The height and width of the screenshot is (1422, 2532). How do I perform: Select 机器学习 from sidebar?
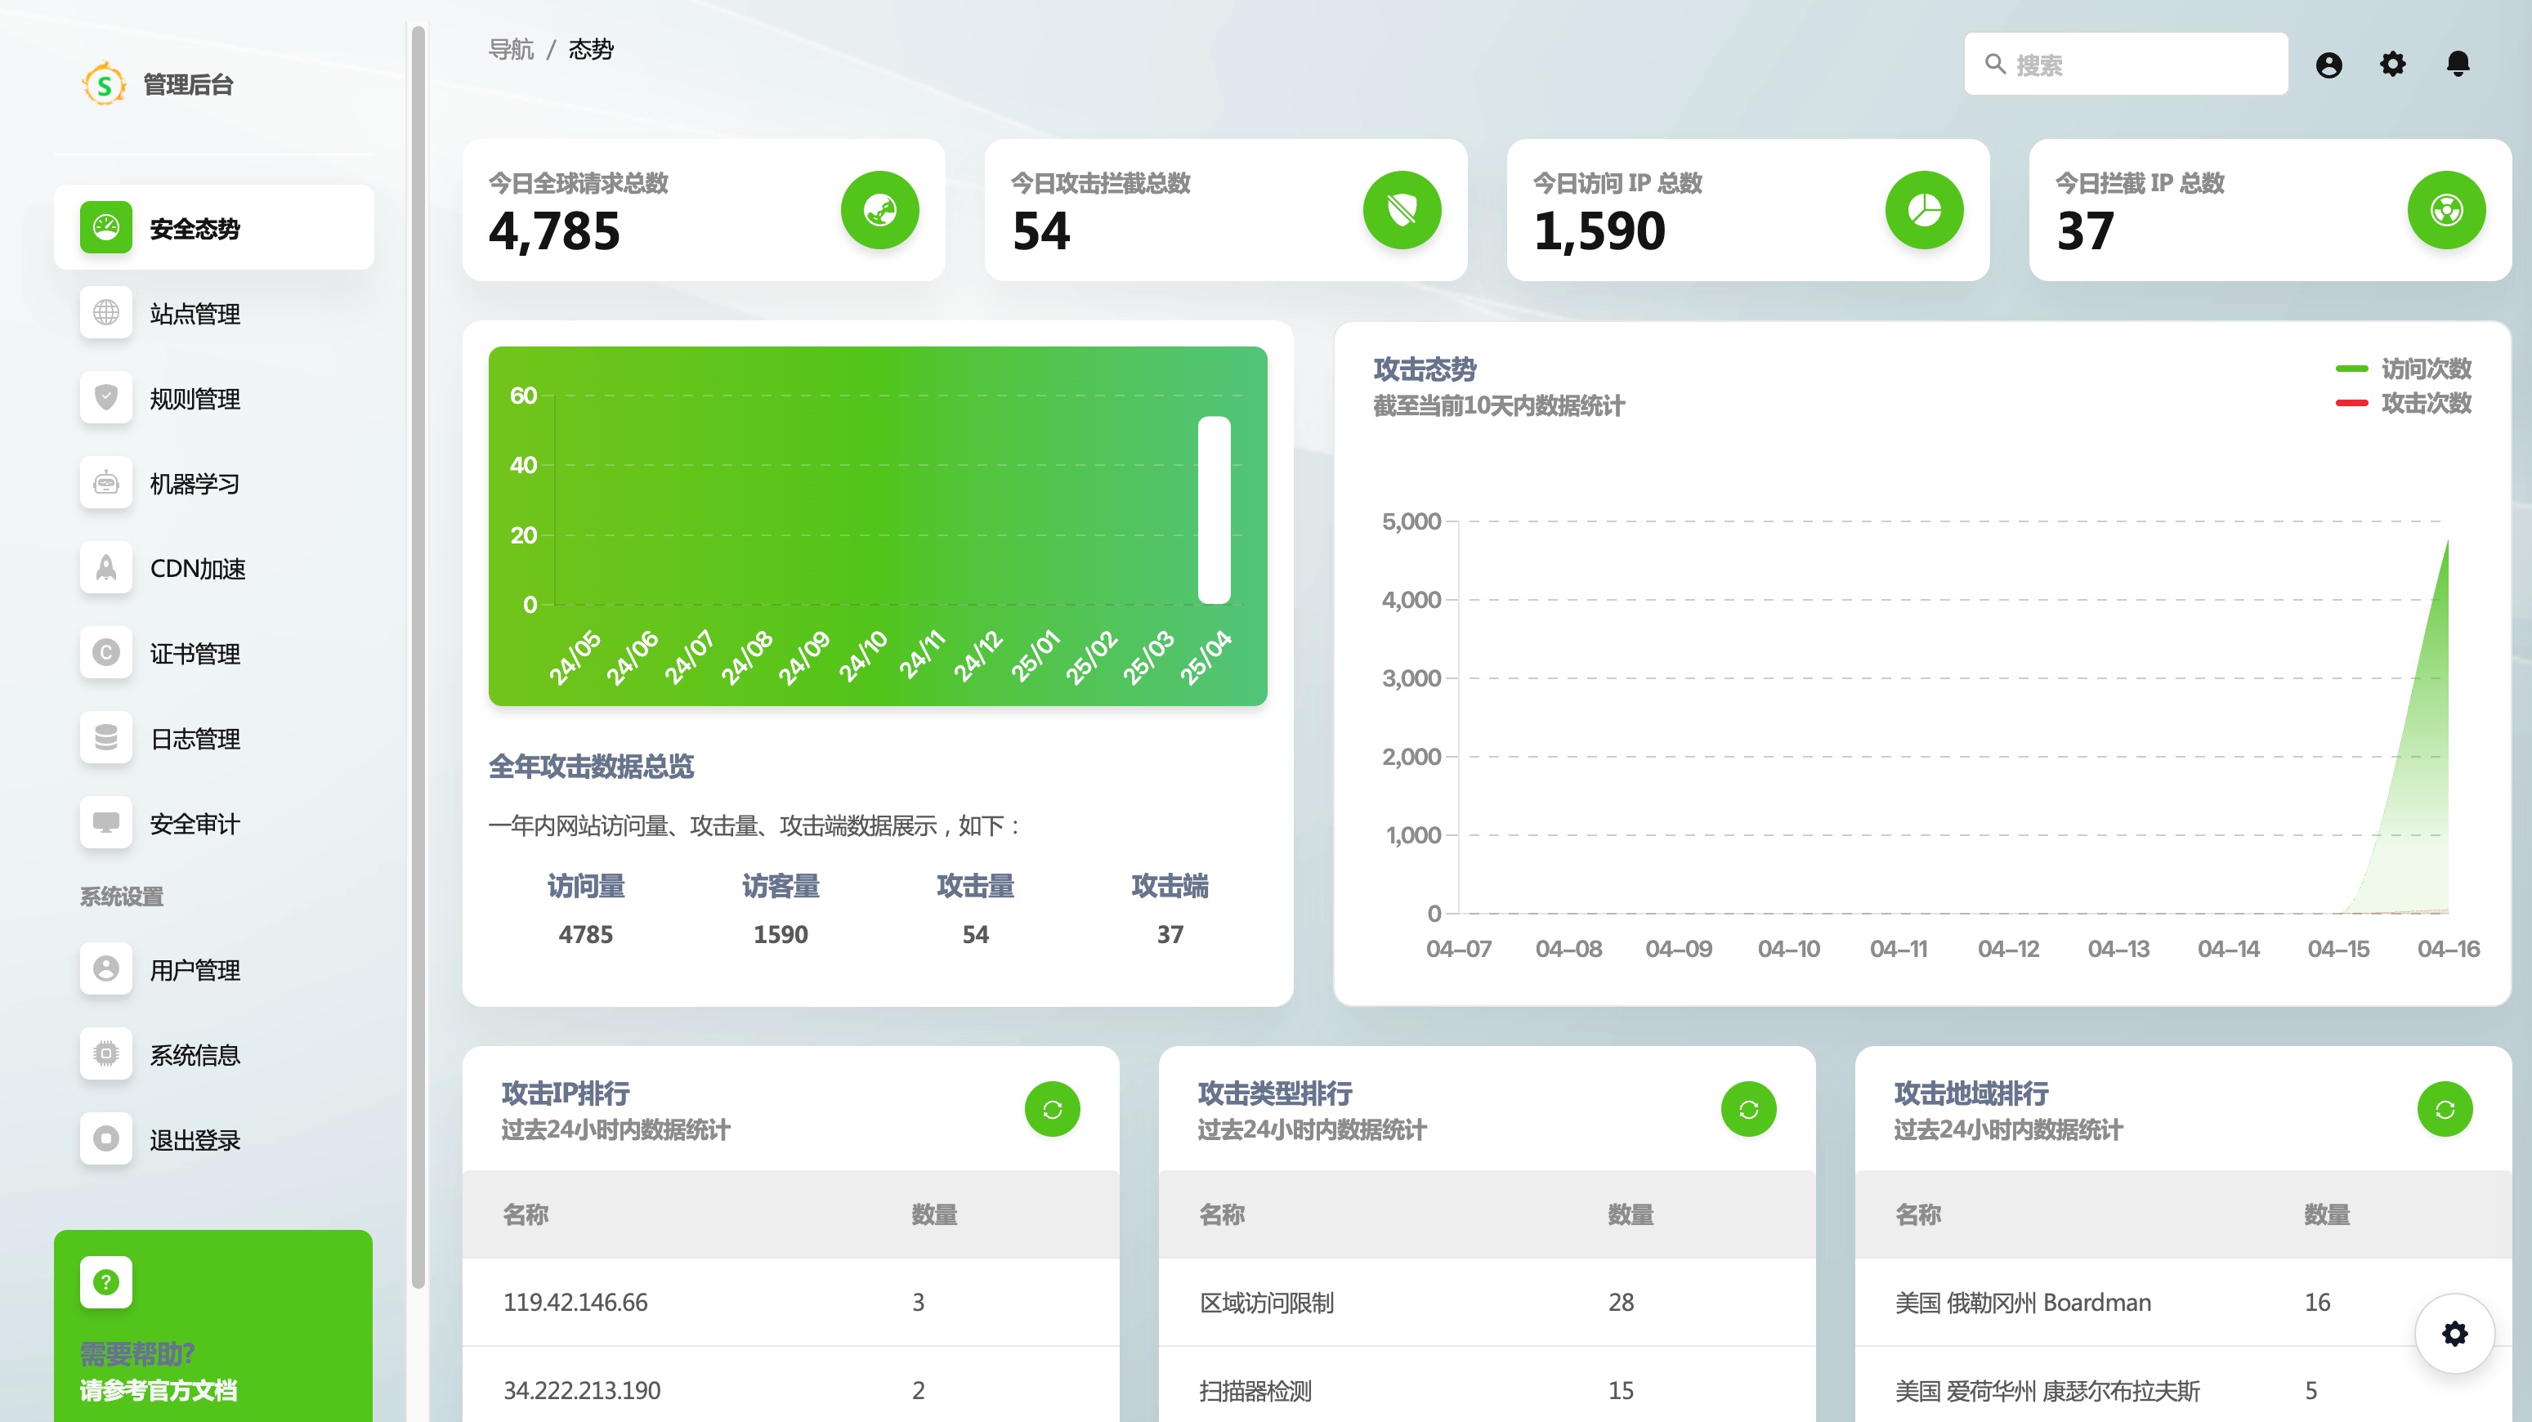(x=195, y=484)
